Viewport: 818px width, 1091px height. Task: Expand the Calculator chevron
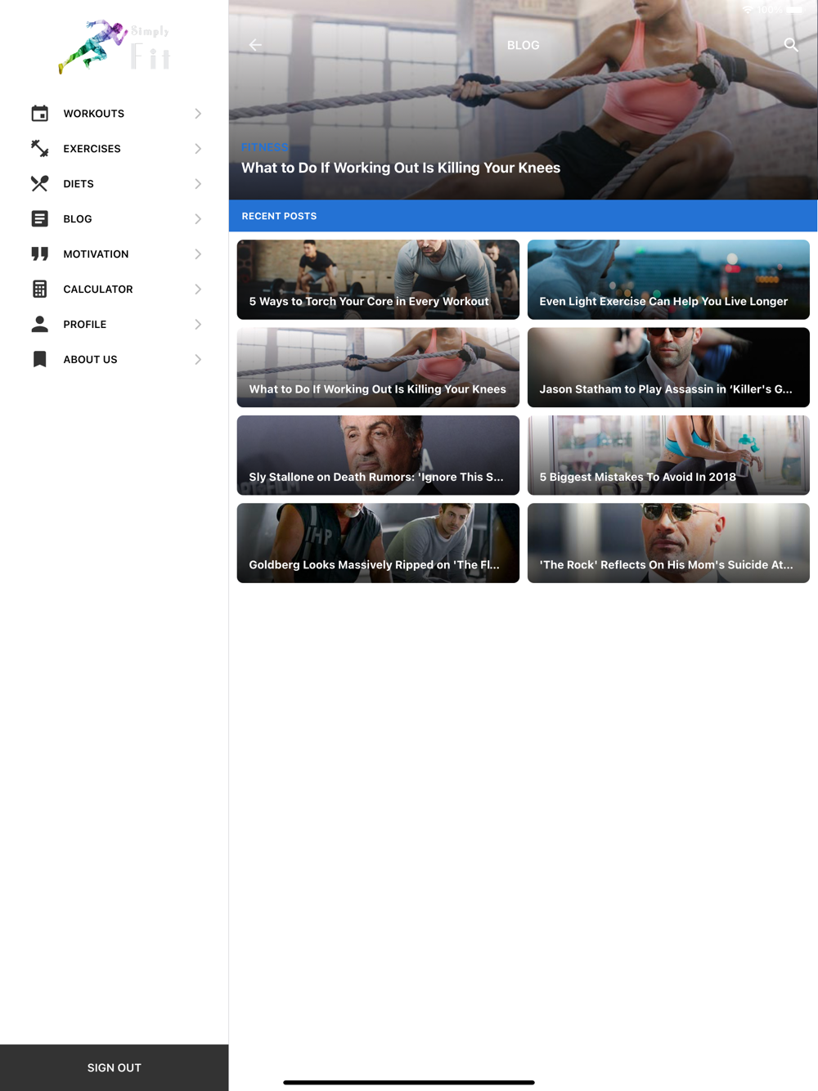198,290
